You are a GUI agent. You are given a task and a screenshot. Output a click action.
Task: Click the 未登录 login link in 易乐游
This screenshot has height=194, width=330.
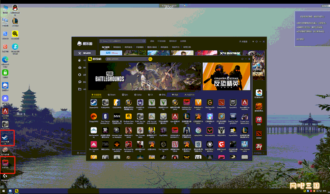(x=243, y=41)
